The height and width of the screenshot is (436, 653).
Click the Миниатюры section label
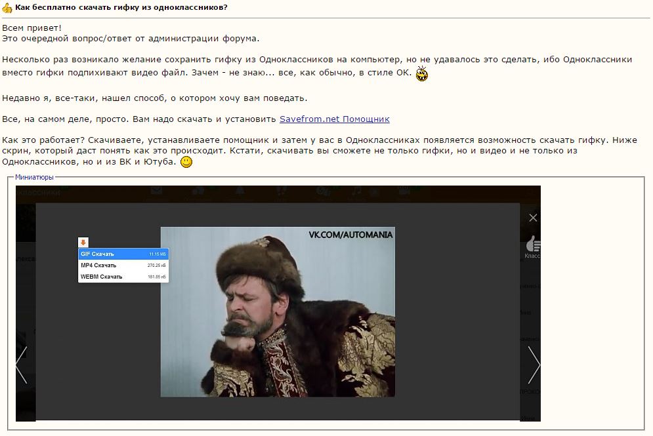[x=34, y=177]
